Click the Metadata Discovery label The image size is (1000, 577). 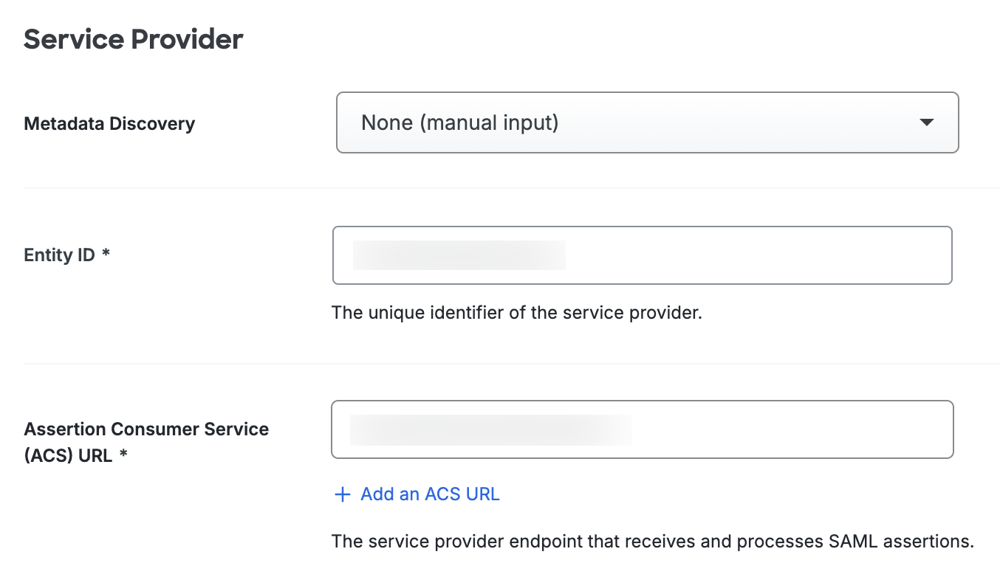[x=109, y=123]
